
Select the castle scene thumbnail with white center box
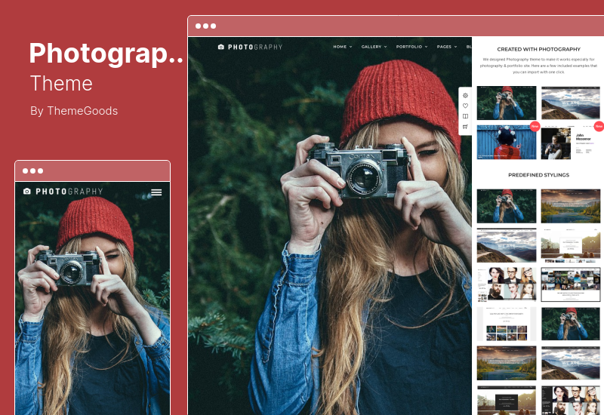coord(571,245)
